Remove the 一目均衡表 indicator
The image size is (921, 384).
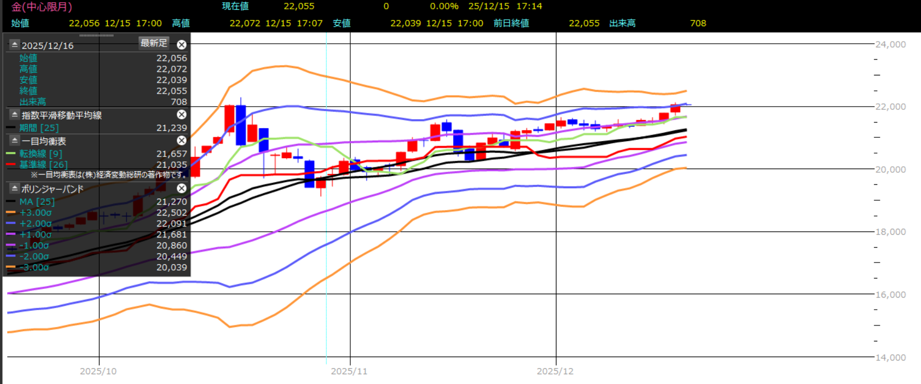pos(182,141)
